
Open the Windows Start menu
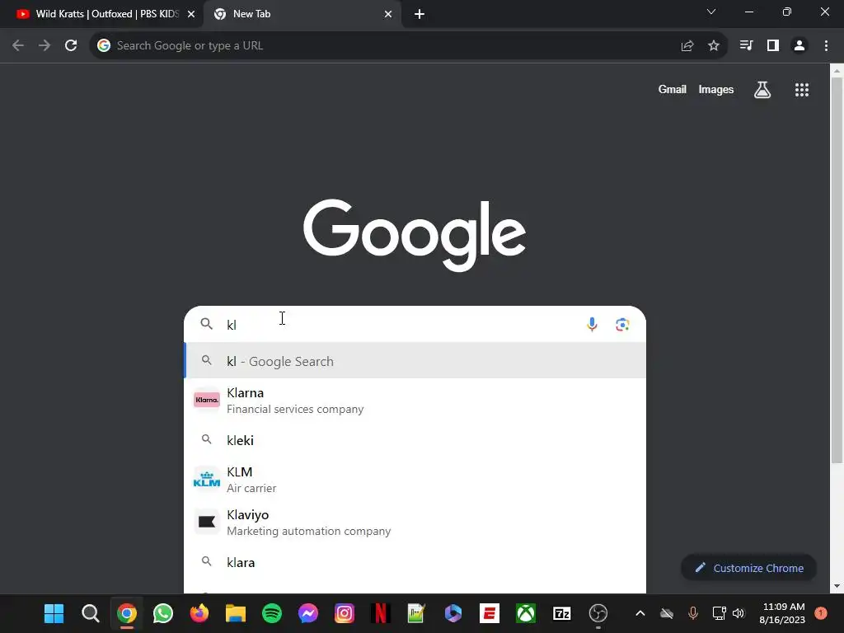(x=54, y=613)
